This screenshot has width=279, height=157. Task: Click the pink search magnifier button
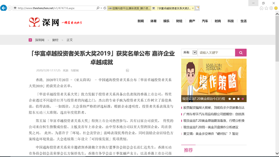pos(241,52)
